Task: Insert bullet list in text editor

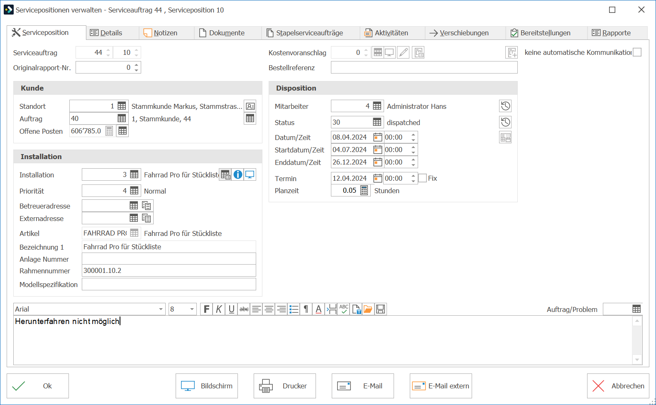Action: [x=294, y=309]
